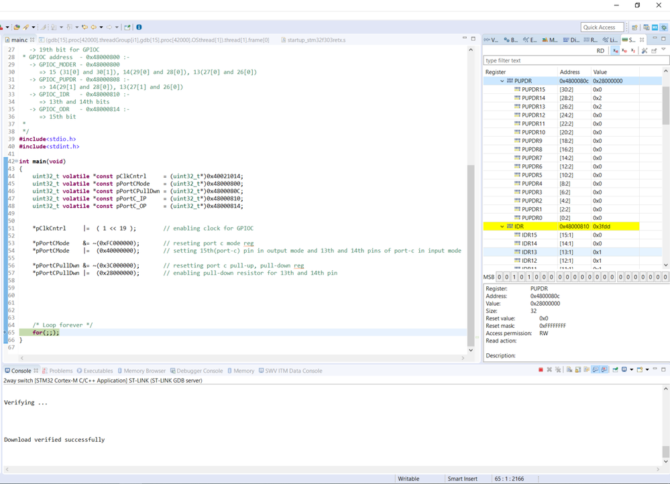The image size is (670, 484).
Task: Click the Word Wrap console icon
Action: coord(587,369)
